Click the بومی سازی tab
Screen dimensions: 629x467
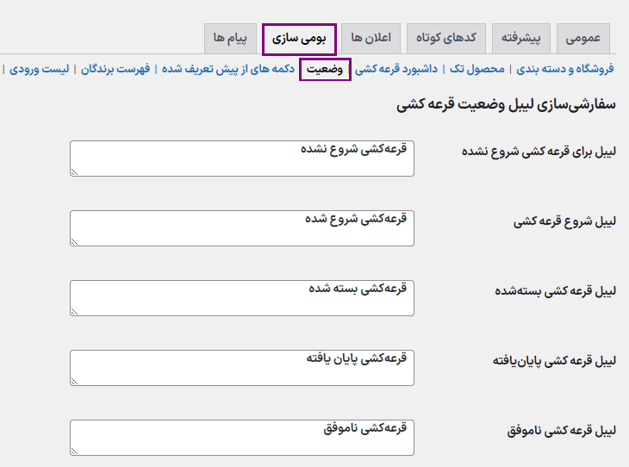click(299, 39)
